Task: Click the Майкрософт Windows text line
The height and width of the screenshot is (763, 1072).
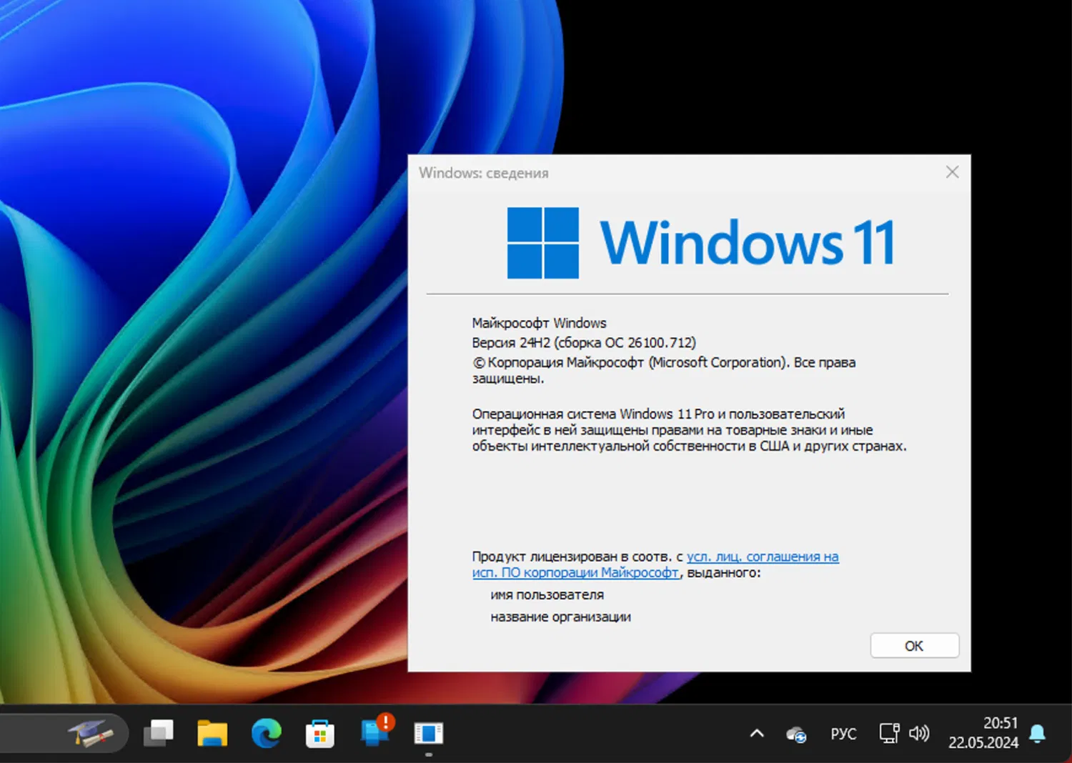Action: [539, 323]
